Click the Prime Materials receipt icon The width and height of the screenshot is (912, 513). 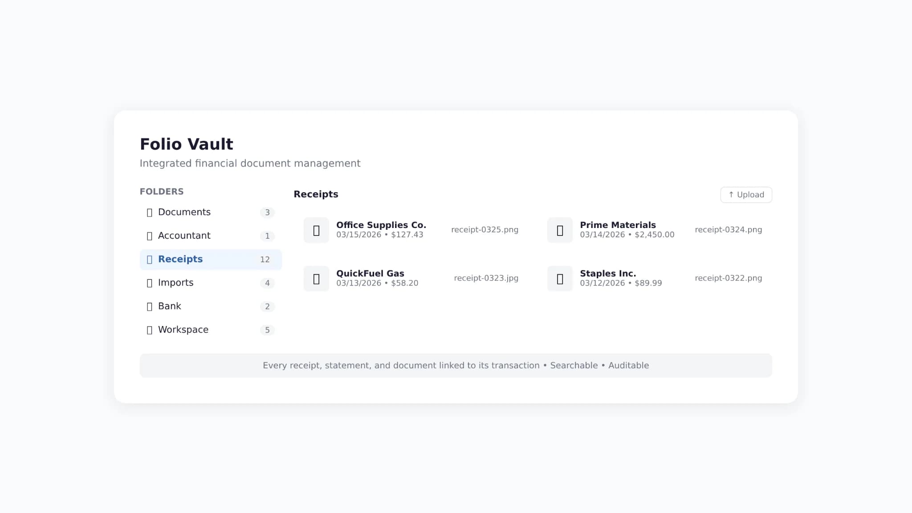pos(560,230)
